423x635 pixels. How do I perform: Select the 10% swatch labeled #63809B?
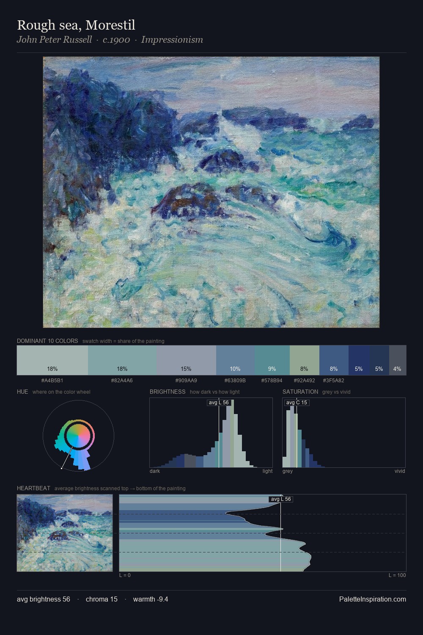pos(235,360)
